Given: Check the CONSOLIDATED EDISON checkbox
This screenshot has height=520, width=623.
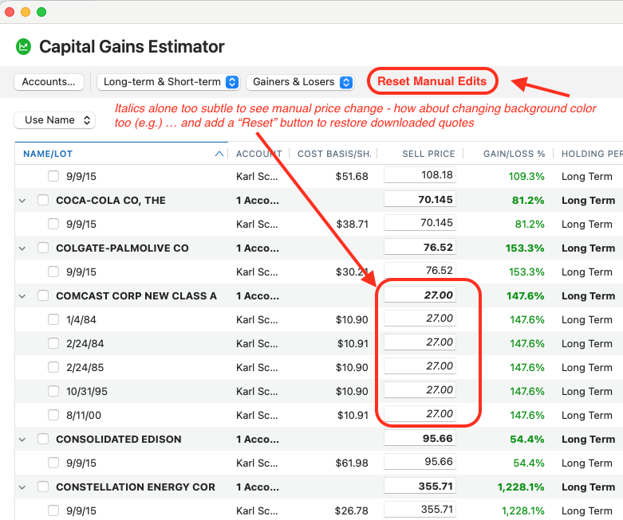Looking at the screenshot, I should pyautogui.click(x=43, y=439).
